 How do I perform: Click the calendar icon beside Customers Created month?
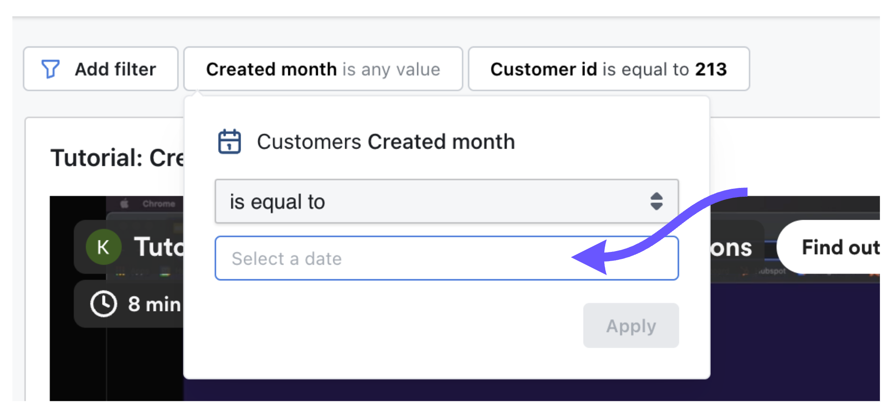pyautogui.click(x=230, y=142)
